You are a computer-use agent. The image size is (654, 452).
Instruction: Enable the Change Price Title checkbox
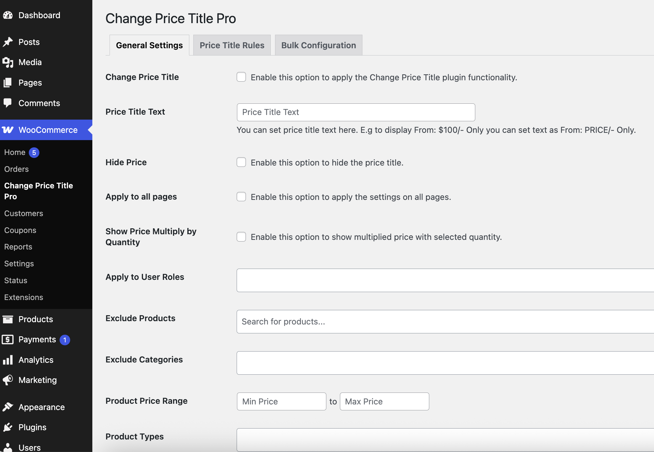tap(241, 77)
